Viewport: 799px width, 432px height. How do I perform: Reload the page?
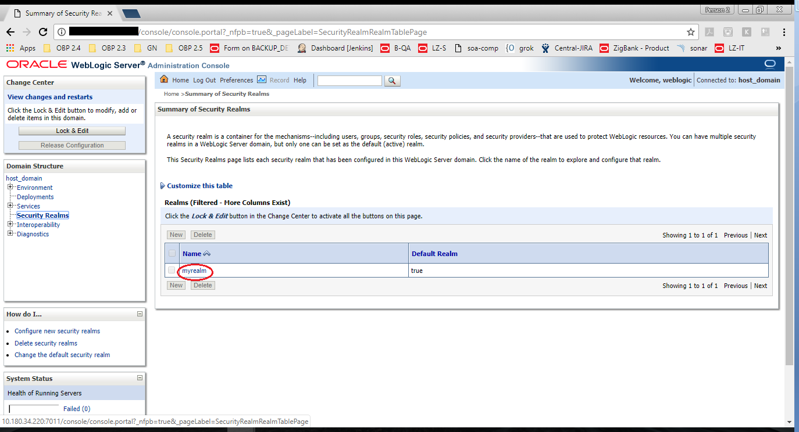[x=43, y=32]
